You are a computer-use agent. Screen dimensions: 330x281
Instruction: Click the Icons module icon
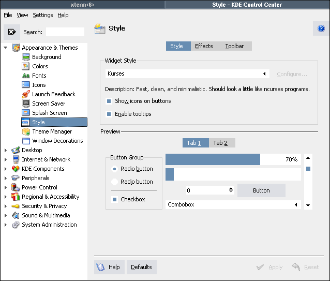(x=26, y=85)
